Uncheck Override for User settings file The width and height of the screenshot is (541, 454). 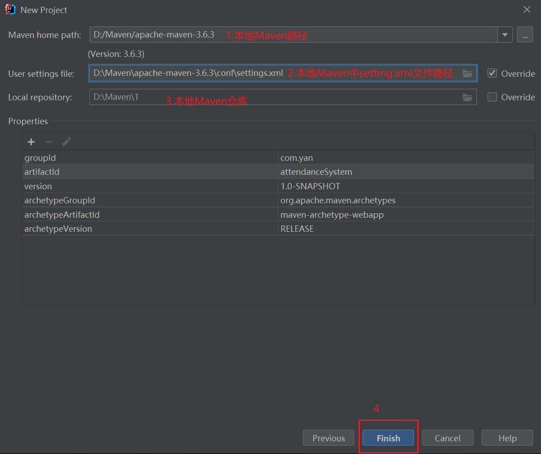pyautogui.click(x=492, y=73)
